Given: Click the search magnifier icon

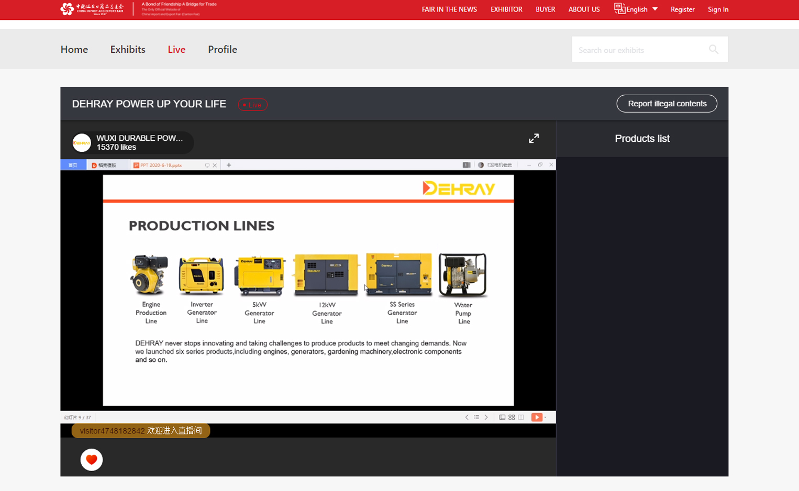Looking at the screenshot, I should (x=714, y=49).
